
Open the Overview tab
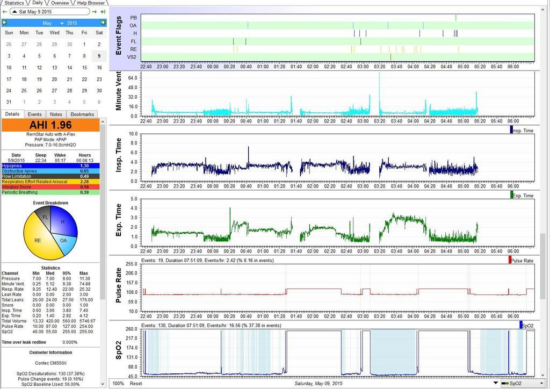tap(60, 3)
